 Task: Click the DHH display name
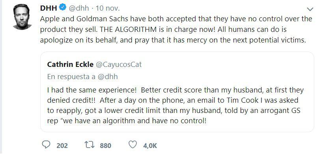[48, 8]
